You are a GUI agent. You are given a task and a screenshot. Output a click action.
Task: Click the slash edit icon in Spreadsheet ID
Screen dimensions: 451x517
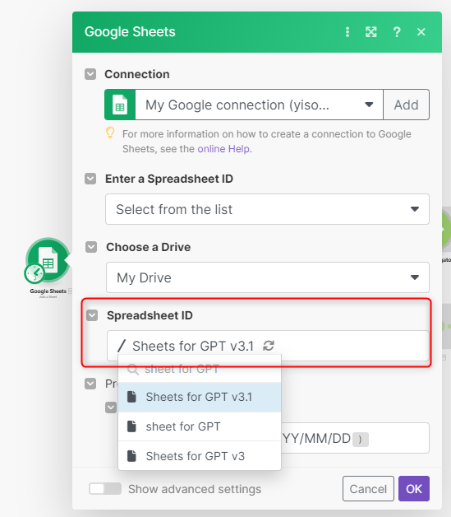(x=122, y=346)
